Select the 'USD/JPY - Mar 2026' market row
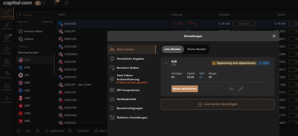Screen dimensions: 298x136 coord(82,85)
